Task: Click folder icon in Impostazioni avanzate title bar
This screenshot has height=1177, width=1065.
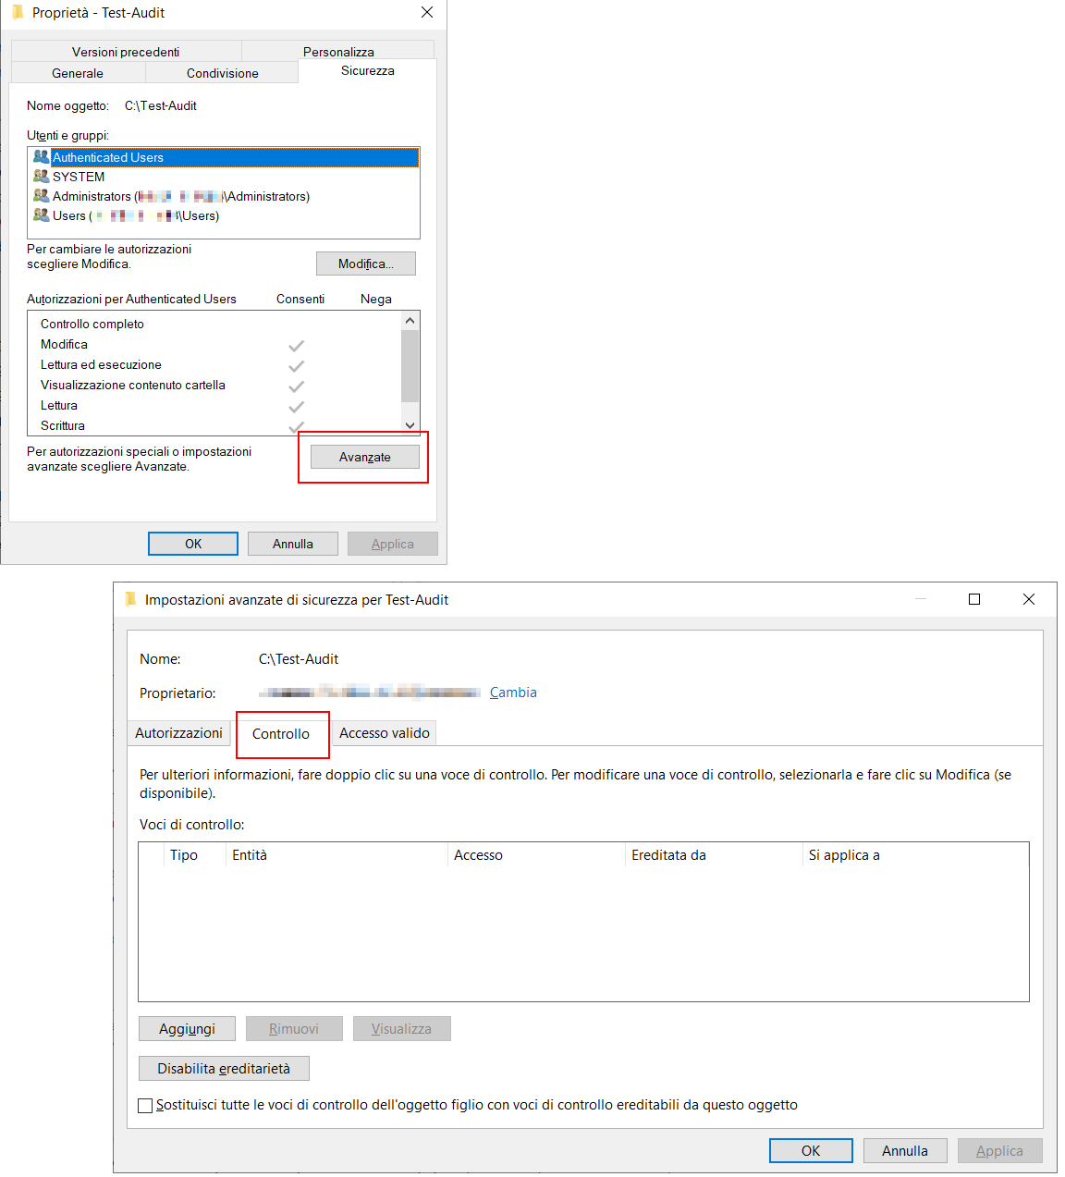Action: (x=130, y=599)
